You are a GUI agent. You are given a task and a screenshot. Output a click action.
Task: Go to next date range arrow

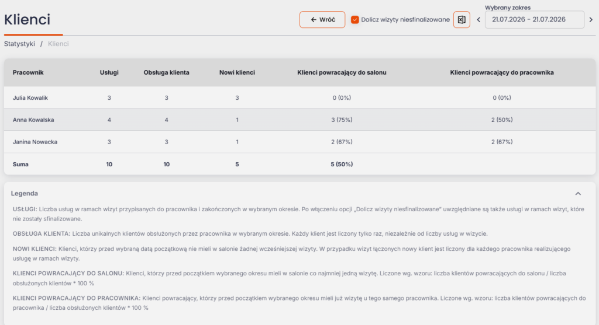click(x=591, y=19)
